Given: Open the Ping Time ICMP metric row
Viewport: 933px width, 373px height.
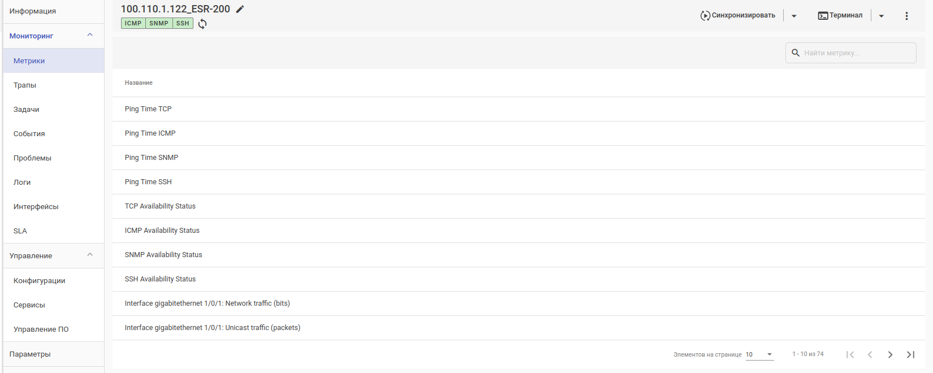Looking at the screenshot, I should coord(150,133).
